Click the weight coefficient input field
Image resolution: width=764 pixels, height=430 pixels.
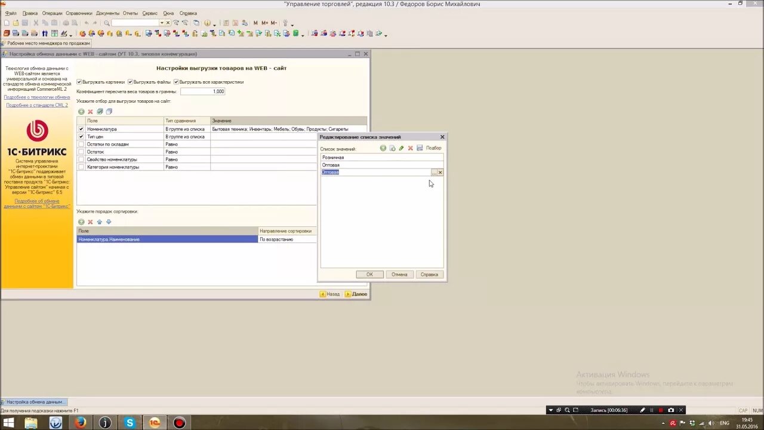pos(203,91)
